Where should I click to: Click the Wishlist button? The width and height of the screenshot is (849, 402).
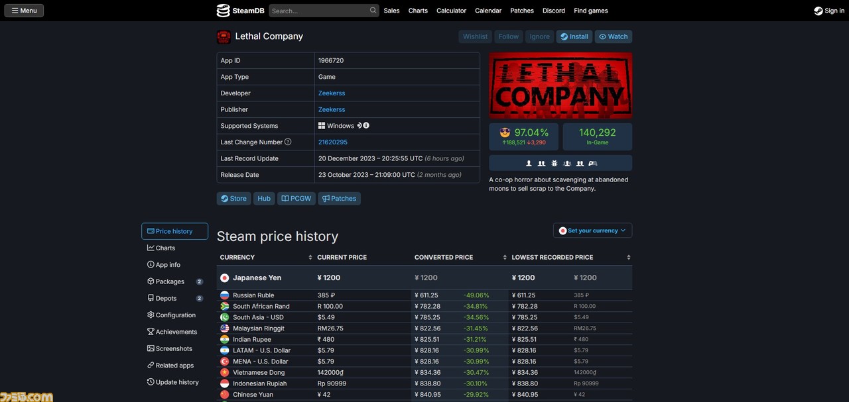[475, 36]
